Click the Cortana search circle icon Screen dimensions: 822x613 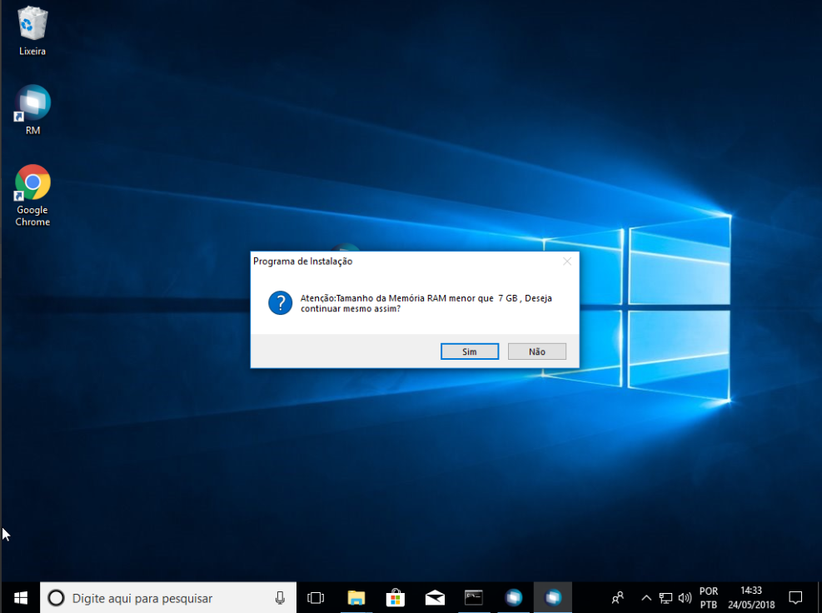(56, 598)
